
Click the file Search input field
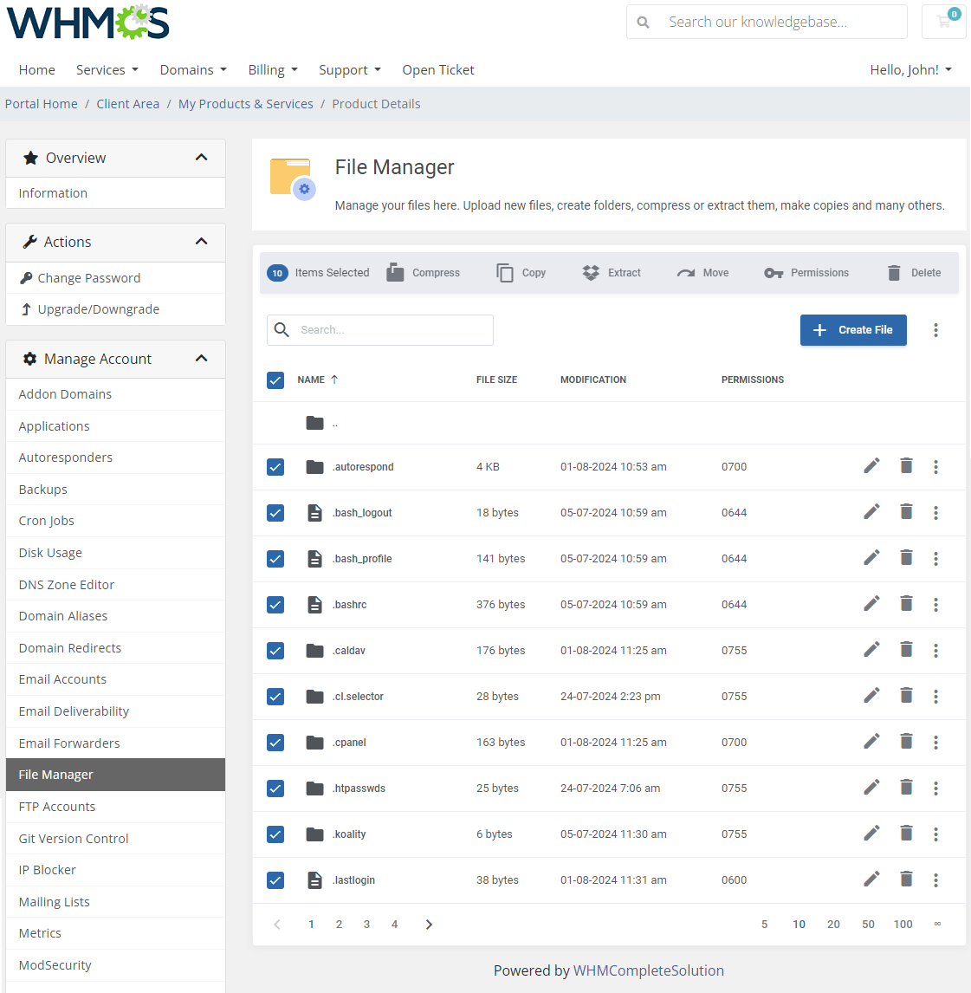[x=379, y=330]
